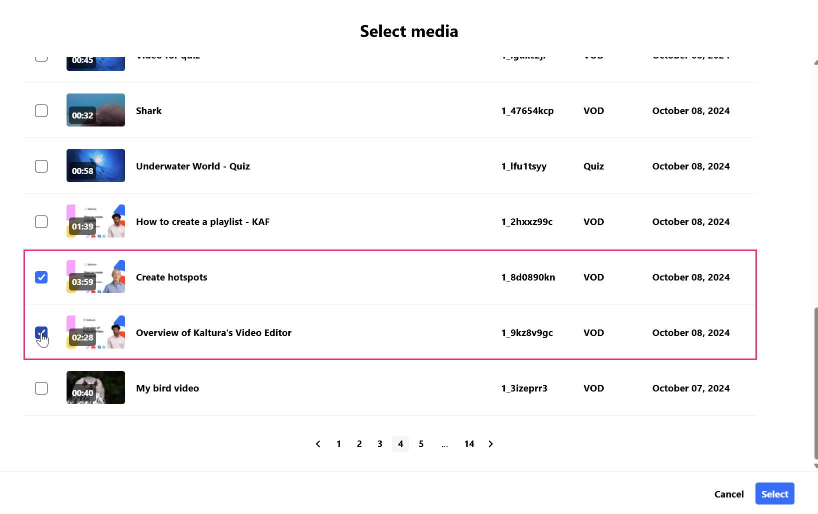Uncheck the Create hotspots checkbox

pyautogui.click(x=42, y=277)
